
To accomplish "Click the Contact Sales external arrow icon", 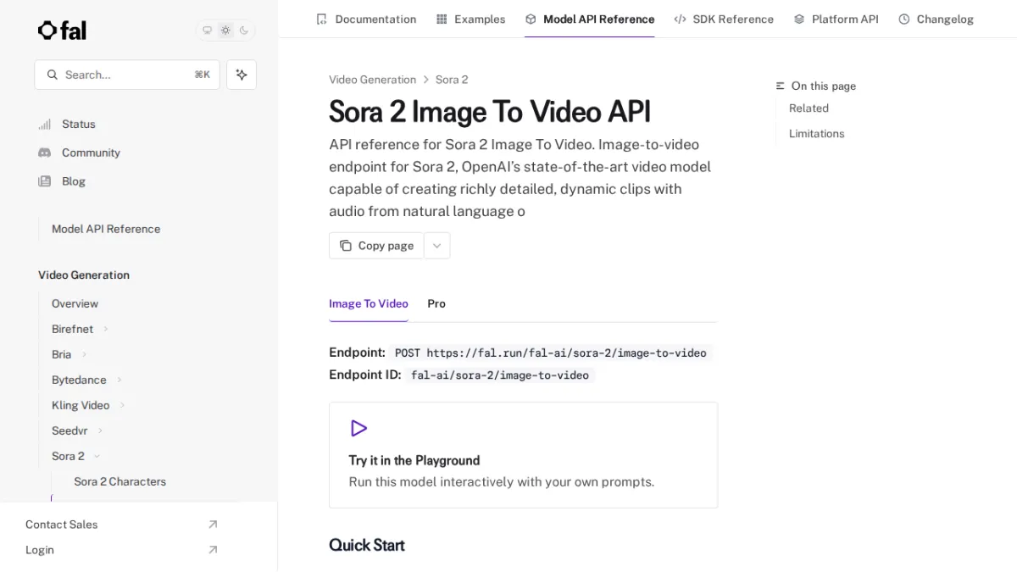I will [213, 525].
